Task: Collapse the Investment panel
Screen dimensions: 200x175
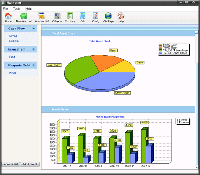Action: click(x=34, y=49)
